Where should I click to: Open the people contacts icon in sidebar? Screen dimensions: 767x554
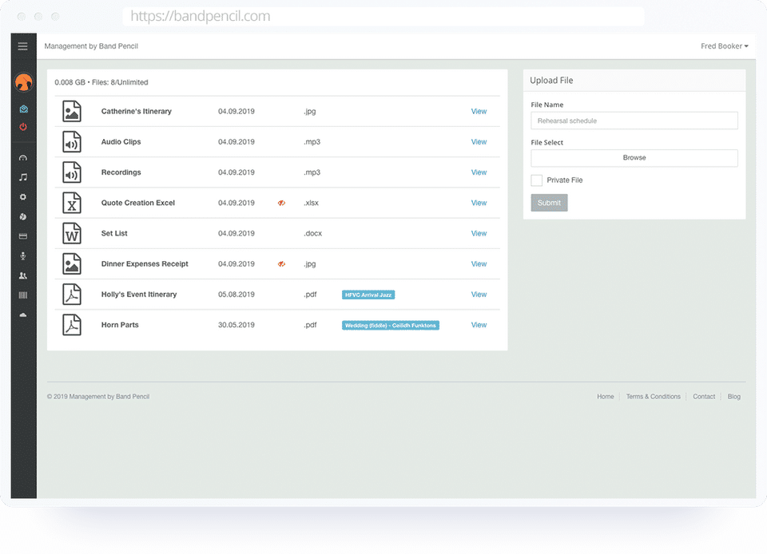(x=23, y=275)
